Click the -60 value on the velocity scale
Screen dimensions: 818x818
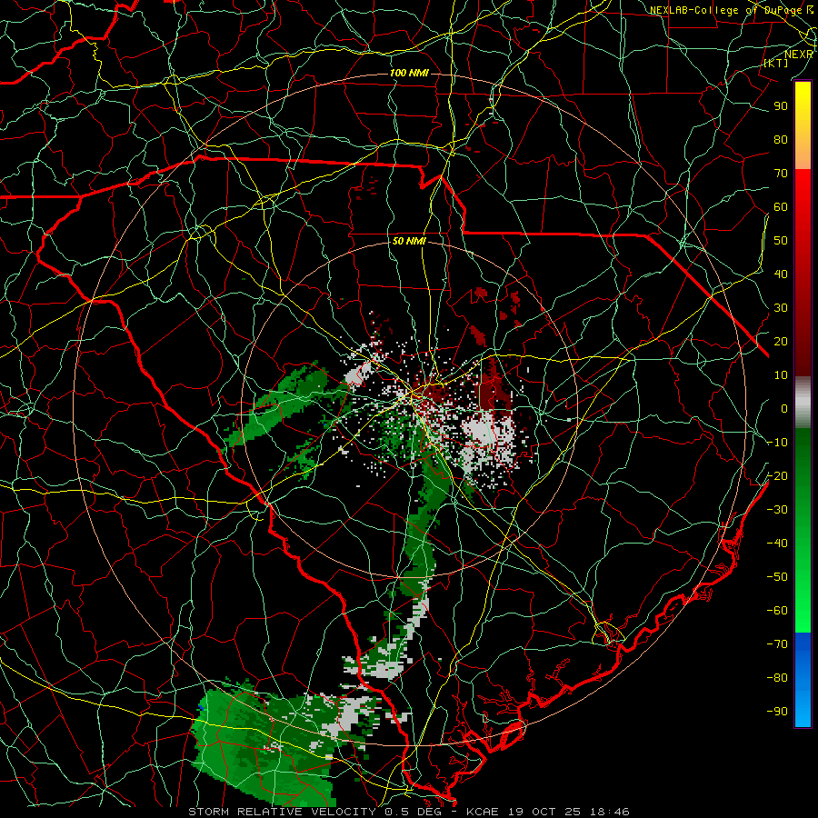coord(777,611)
